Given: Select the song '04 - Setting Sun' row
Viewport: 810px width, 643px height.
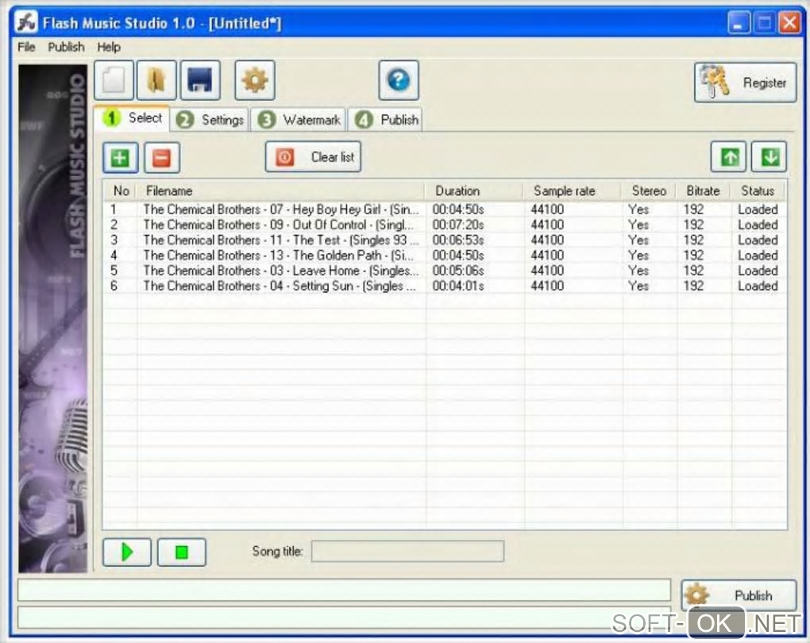Looking at the screenshot, I should pos(445,286).
